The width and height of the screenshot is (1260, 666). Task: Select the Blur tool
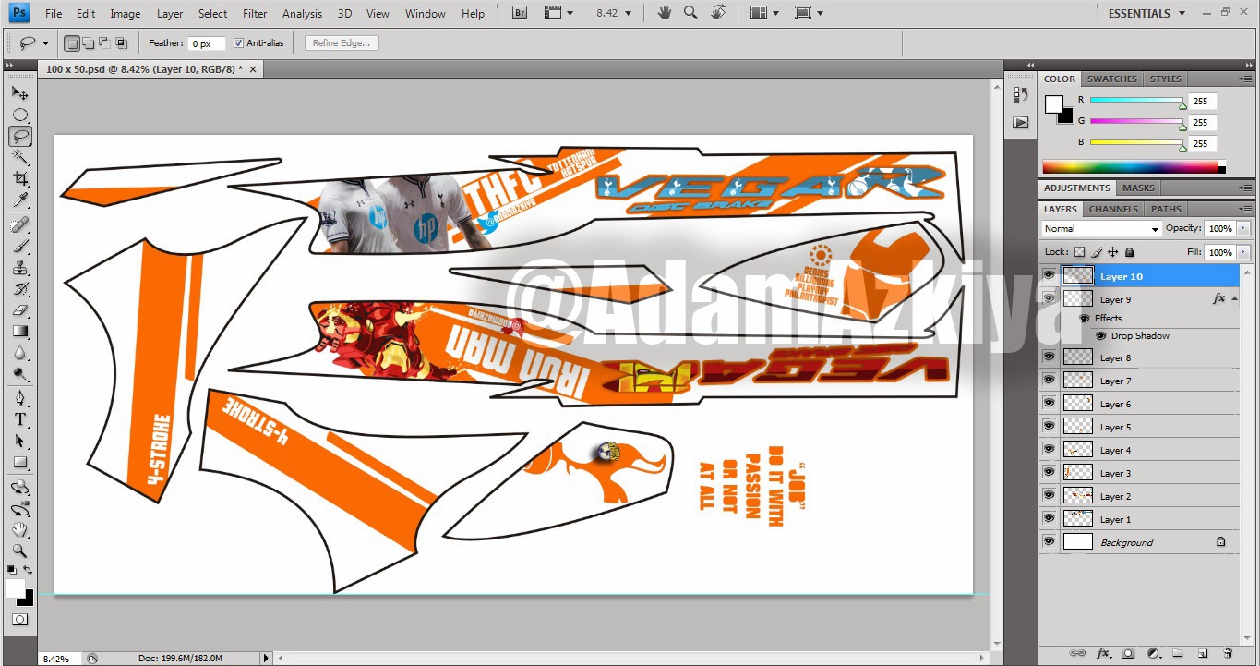click(19, 353)
